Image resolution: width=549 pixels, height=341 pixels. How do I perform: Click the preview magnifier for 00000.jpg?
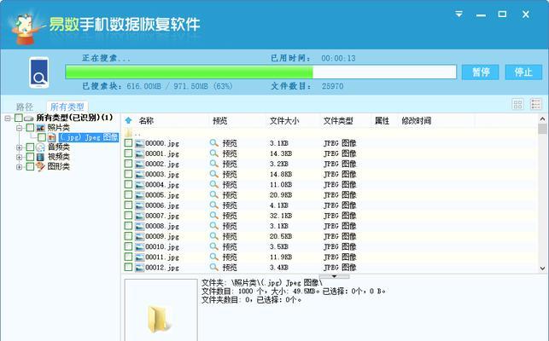tap(214, 142)
